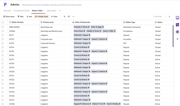Go to next page of records
Image resolution: width=180 pixels, height=106 pixels.
[169, 16]
